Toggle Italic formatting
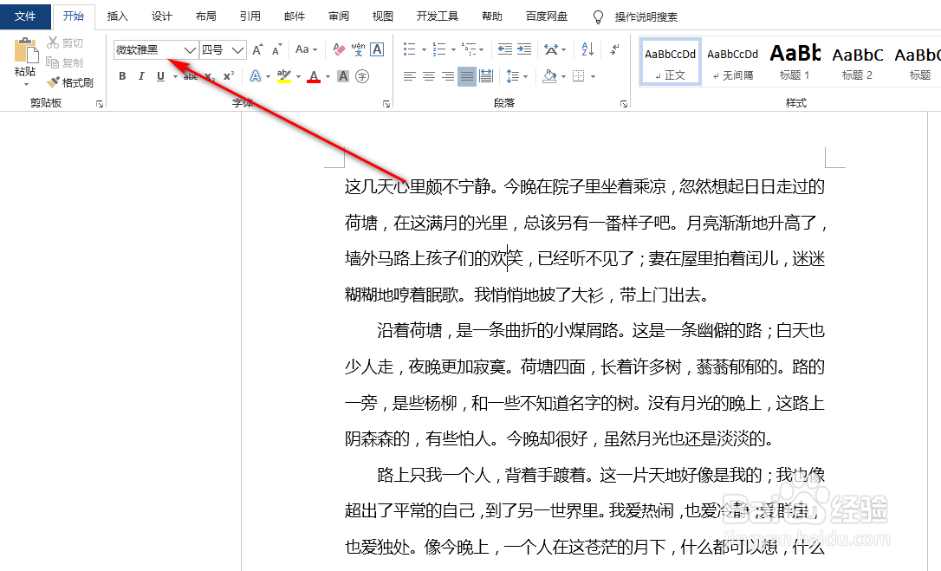 (141, 76)
